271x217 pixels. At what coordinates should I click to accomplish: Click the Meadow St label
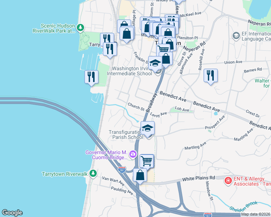pyautogui.click(x=209, y=191)
